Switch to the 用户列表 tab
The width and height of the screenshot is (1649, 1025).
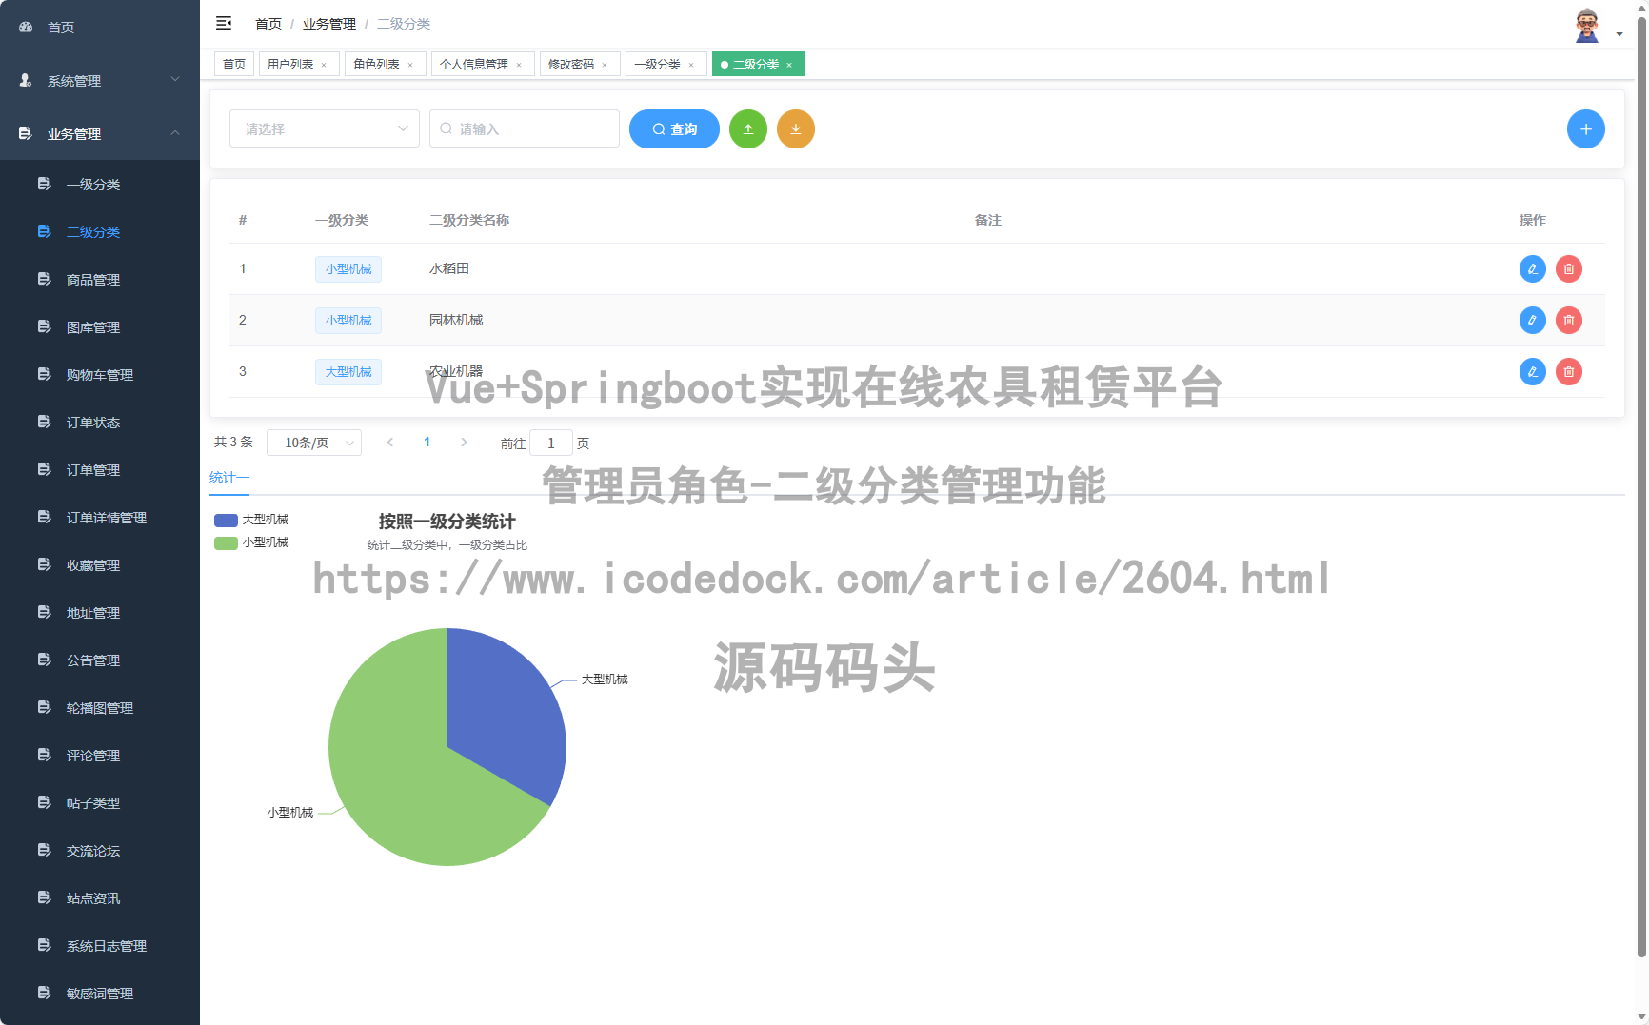[x=291, y=64]
